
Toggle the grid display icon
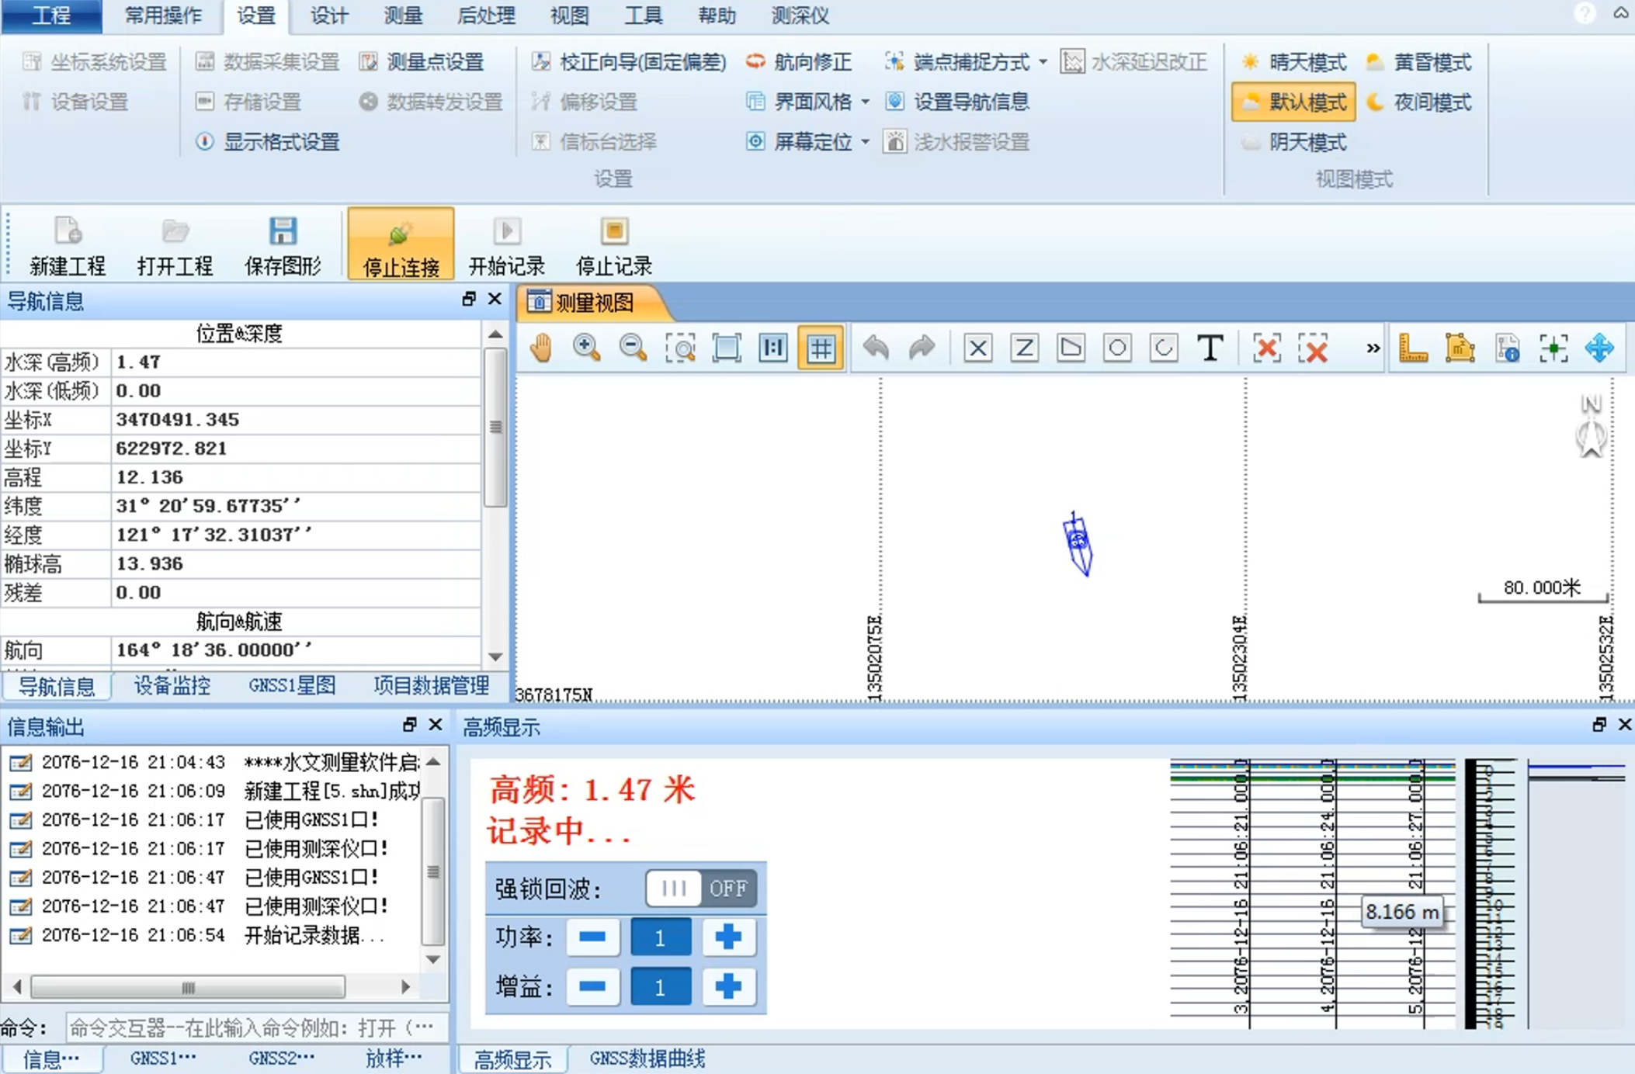coord(820,348)
